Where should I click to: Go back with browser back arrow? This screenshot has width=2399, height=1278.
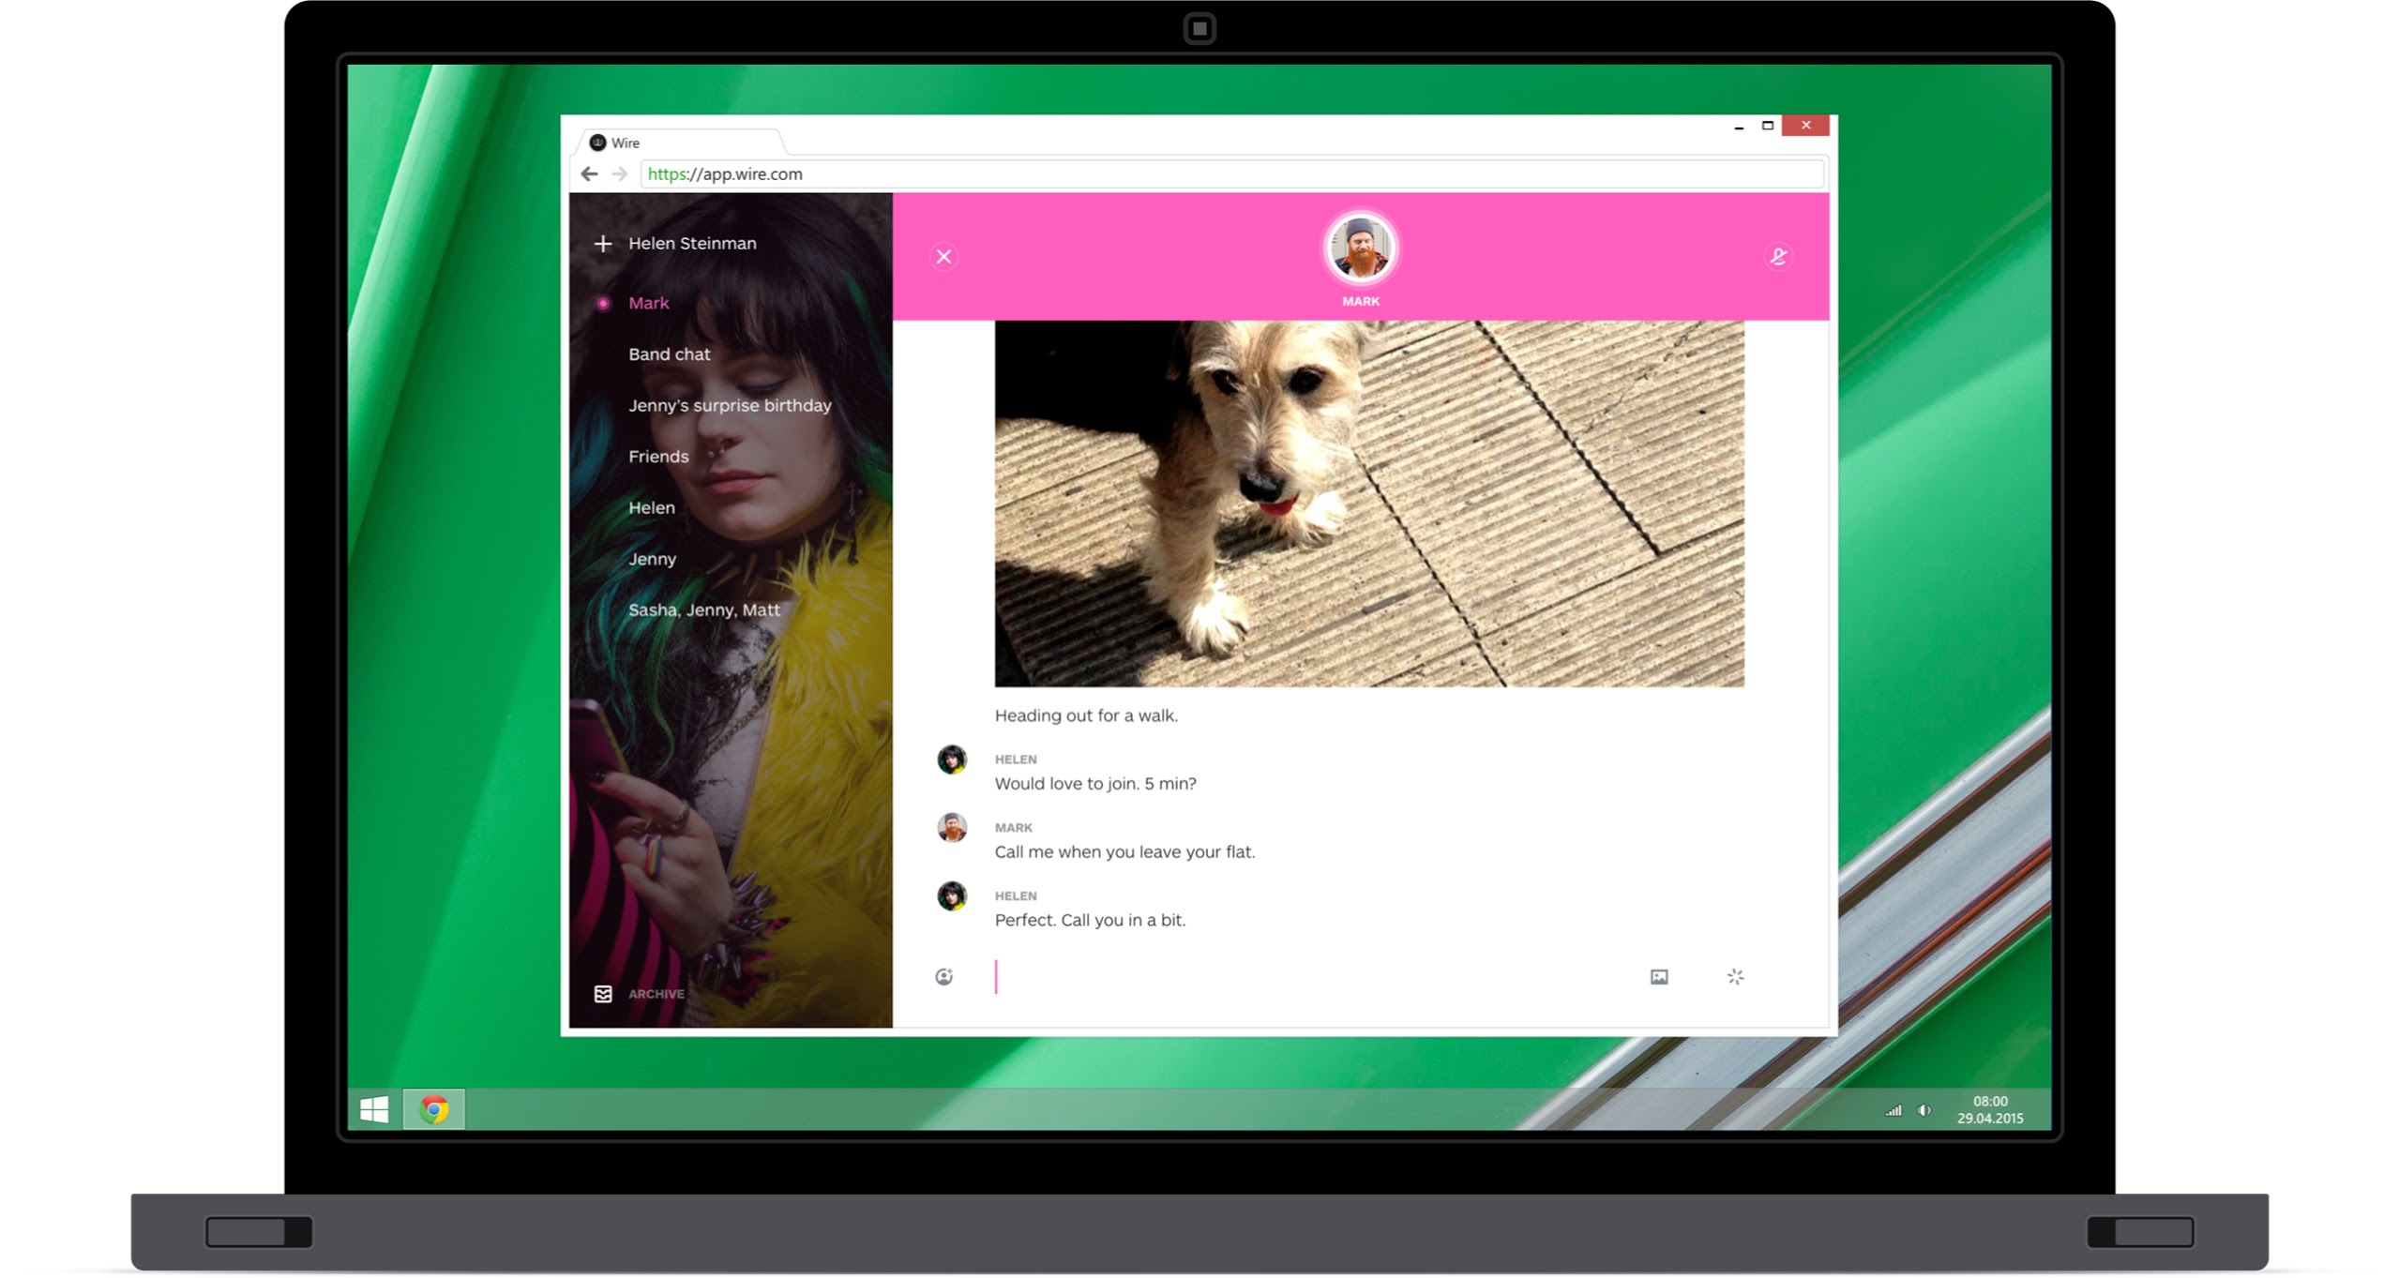point(589,173)
